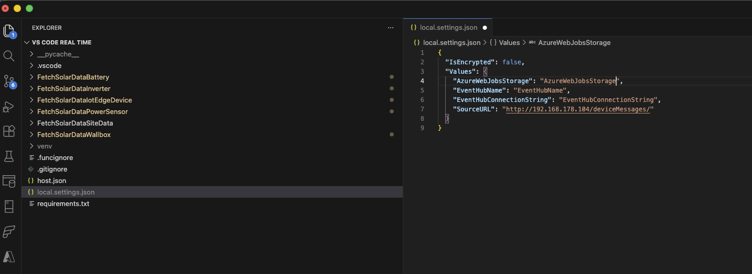
Task: Open the Run and Debug view
Action: pyautogui.click(x=9, y=106)
